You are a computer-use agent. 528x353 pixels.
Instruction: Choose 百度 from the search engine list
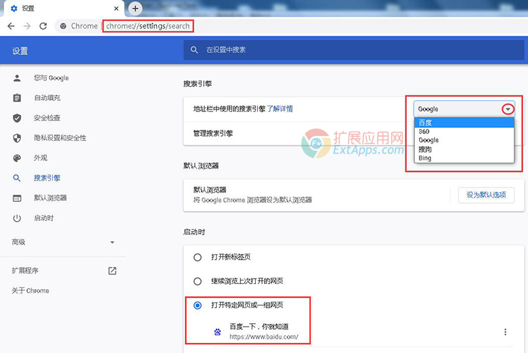pos(464,122)
